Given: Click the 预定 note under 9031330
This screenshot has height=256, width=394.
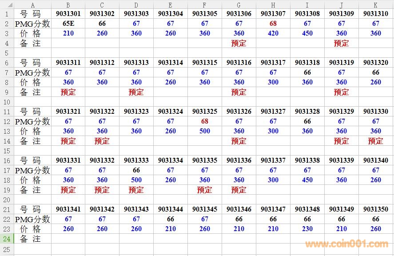Looking at the screenshot, I should 376,141.
